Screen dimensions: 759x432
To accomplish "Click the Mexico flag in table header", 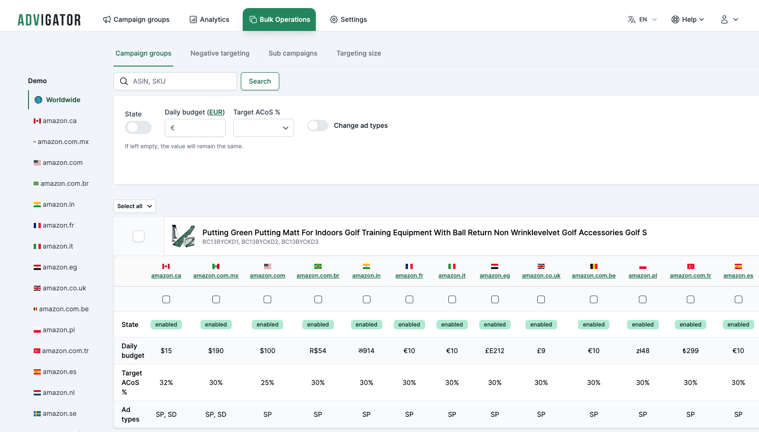I will click(216, 267).
